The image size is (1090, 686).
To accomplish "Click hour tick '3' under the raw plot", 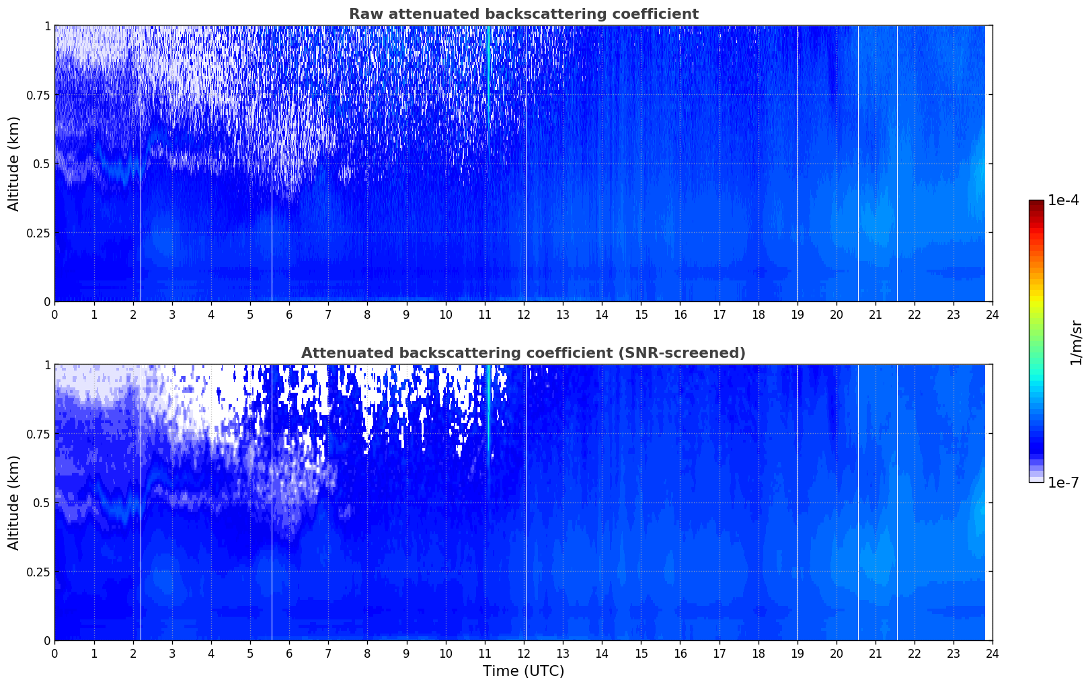I will (171, 314).
